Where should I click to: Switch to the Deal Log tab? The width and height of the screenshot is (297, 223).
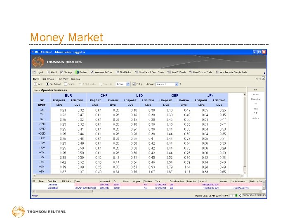click(x=75, y=79)
